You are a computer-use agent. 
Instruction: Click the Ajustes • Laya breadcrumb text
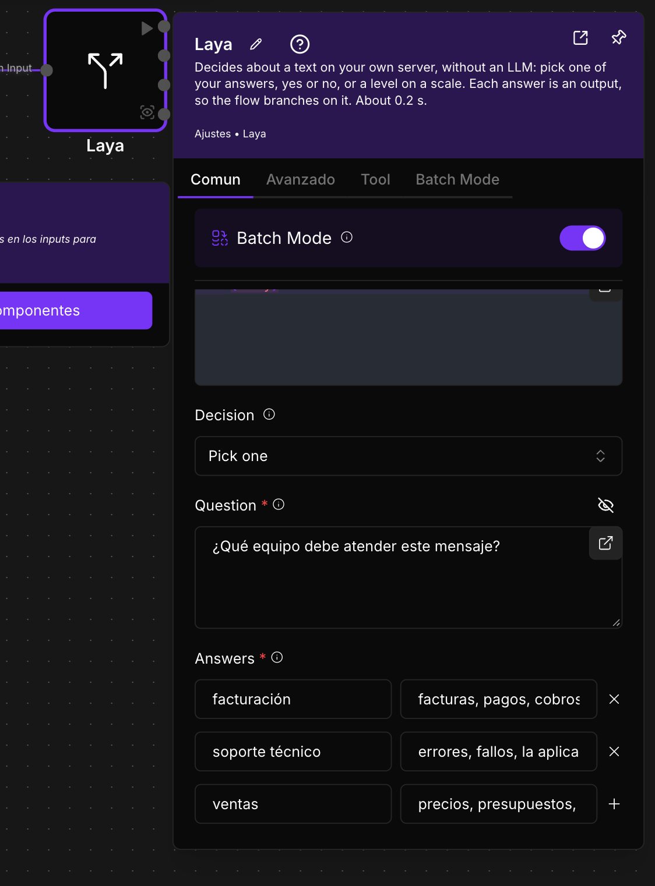tap(230, 134)
